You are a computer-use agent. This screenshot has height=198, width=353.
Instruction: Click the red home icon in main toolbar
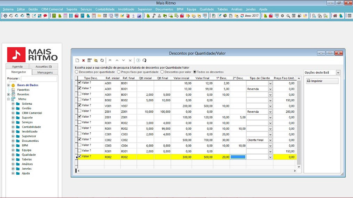click(x=335, y=16)
